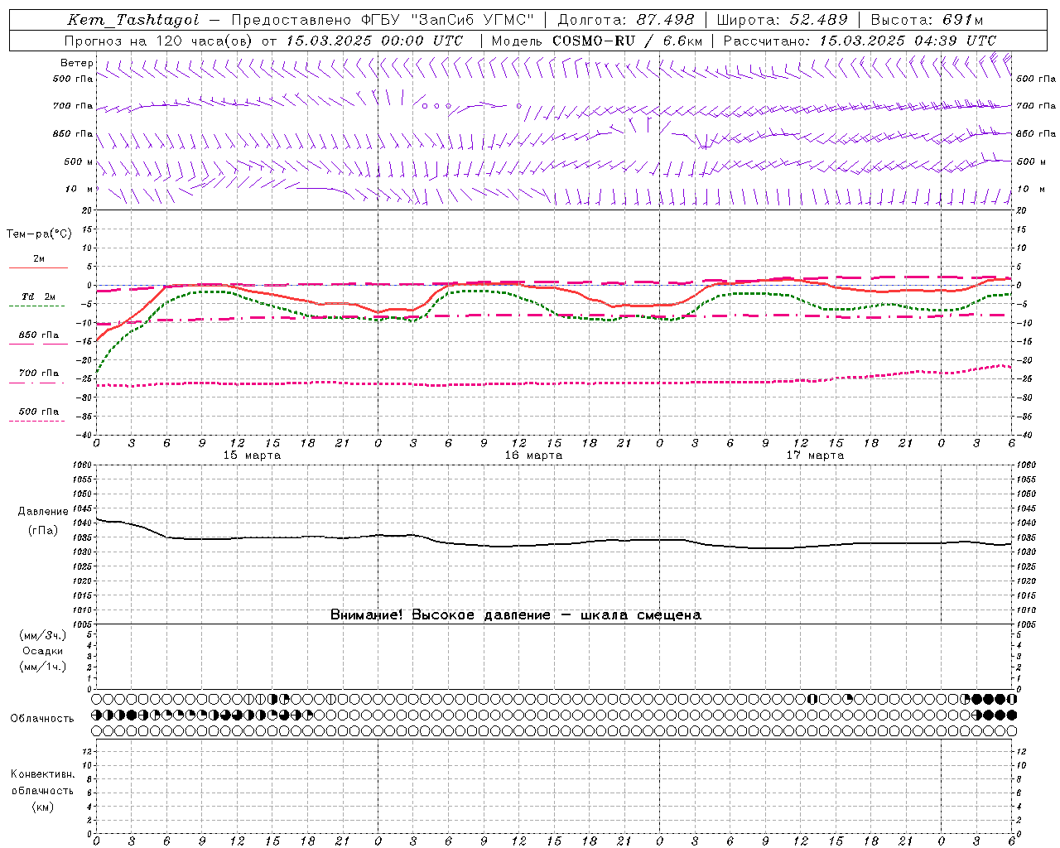Select the Высота: 691м field
The image size is (1060, 848).
[927, 20]
